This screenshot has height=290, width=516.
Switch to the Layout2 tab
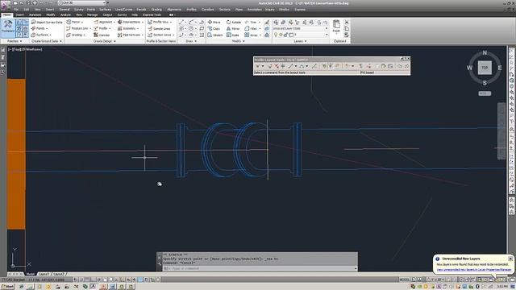pyautogui.click(x=59, y=274)
